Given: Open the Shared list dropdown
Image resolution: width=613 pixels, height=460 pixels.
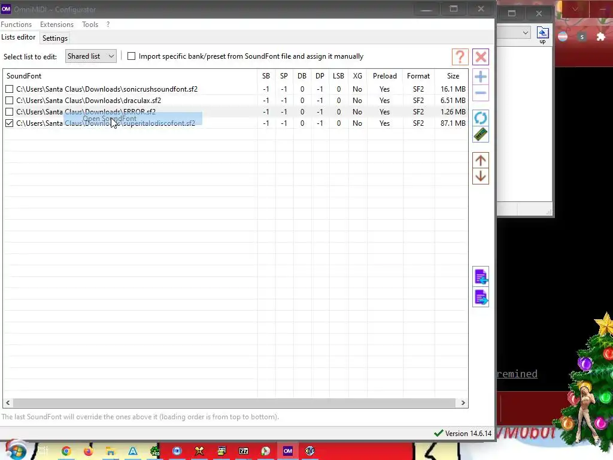Looking at the screenshot, I should (91, 56).
